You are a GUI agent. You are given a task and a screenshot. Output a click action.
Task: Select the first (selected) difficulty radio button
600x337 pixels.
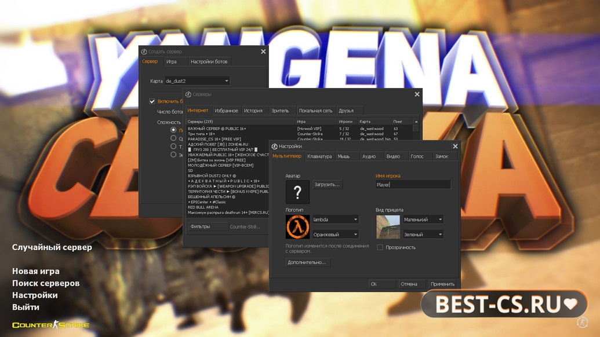coord(173,130)
